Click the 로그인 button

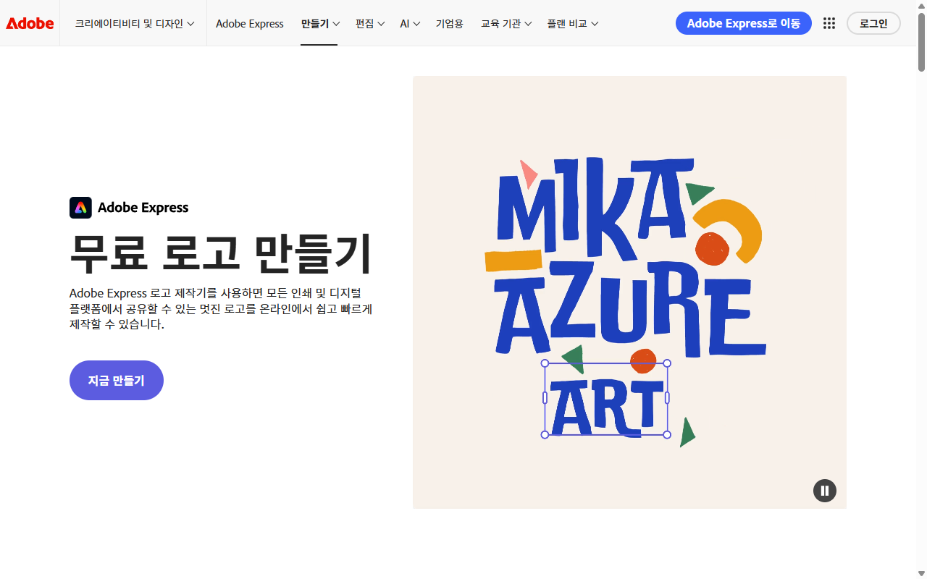point(873,22)
